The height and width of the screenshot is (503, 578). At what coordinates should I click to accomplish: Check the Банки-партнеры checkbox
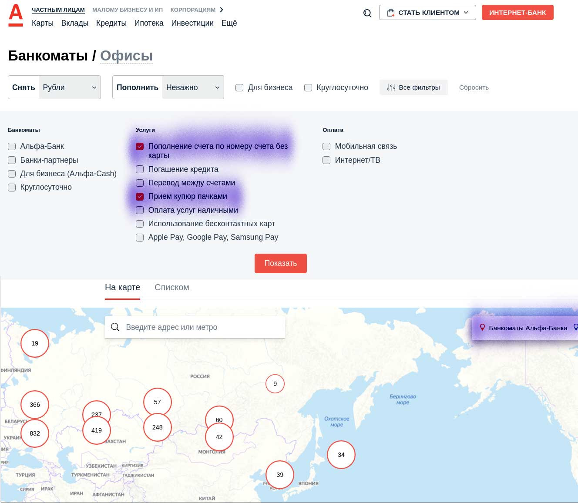pyautogui.click(x=12, y=160)
